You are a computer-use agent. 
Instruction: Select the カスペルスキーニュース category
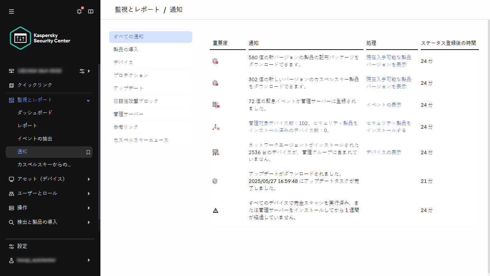(140, 140)
